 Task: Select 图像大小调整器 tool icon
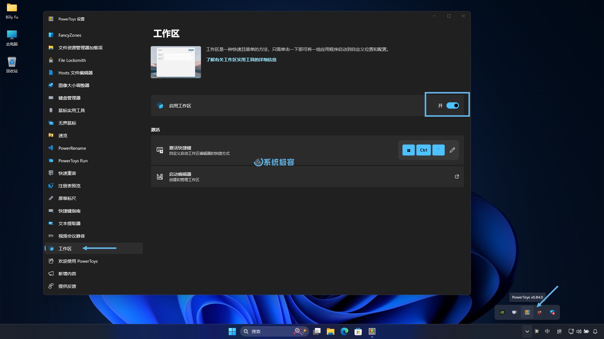click(51, 85)
